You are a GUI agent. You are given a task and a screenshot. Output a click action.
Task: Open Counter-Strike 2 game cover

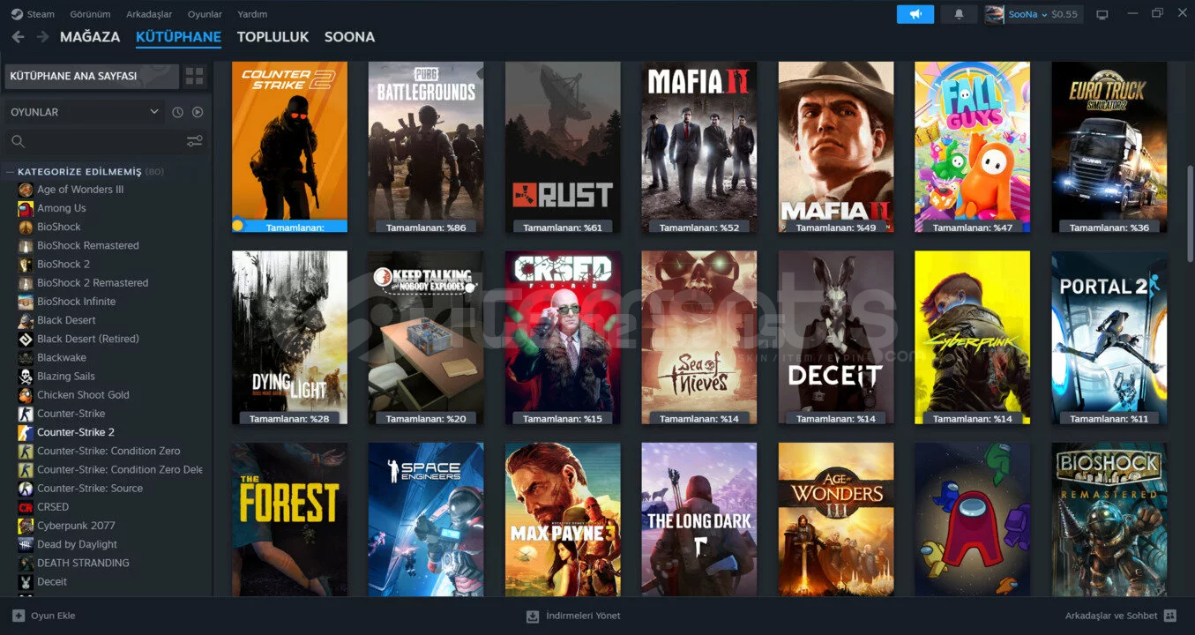[289, 146]
